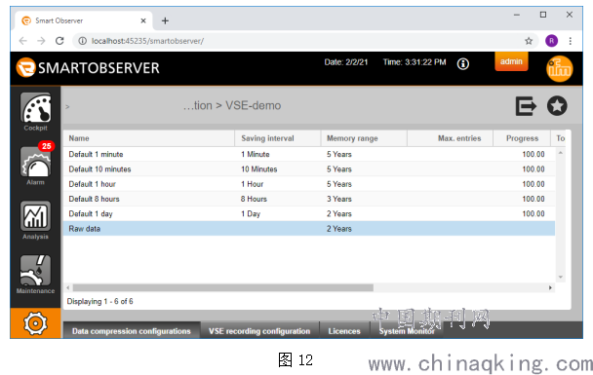
Task: Open the Chrome three-dot menu
Action: 570,41
